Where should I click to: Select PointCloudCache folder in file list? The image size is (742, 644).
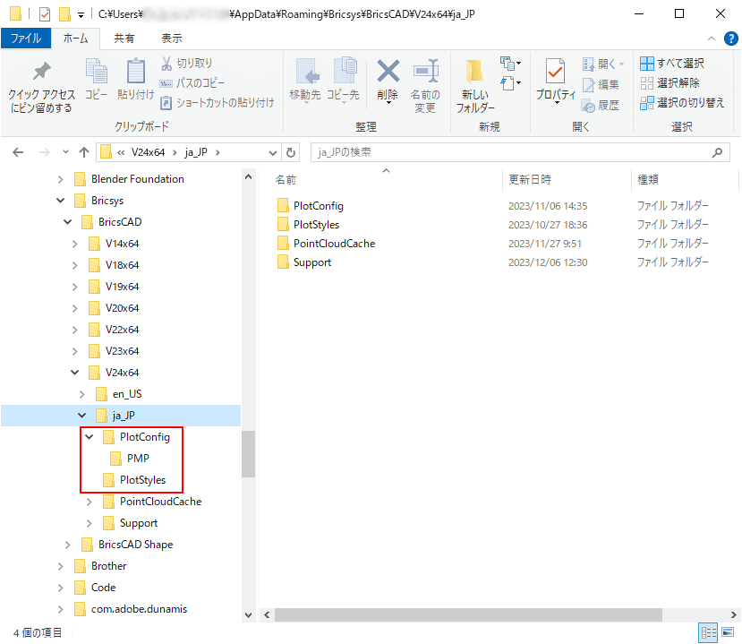(326, 244)
